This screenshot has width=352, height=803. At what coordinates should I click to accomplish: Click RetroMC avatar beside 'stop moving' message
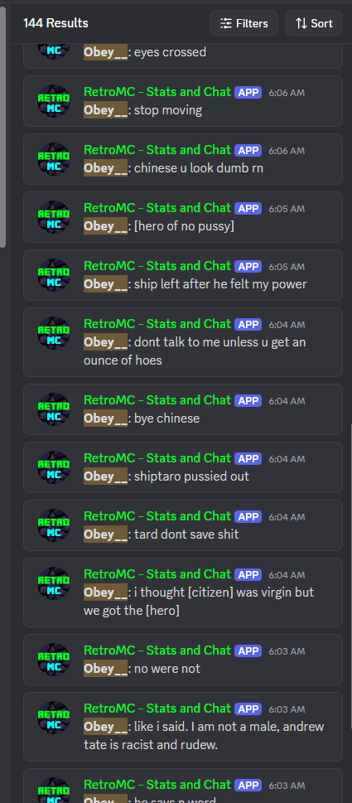pos(54,101)
